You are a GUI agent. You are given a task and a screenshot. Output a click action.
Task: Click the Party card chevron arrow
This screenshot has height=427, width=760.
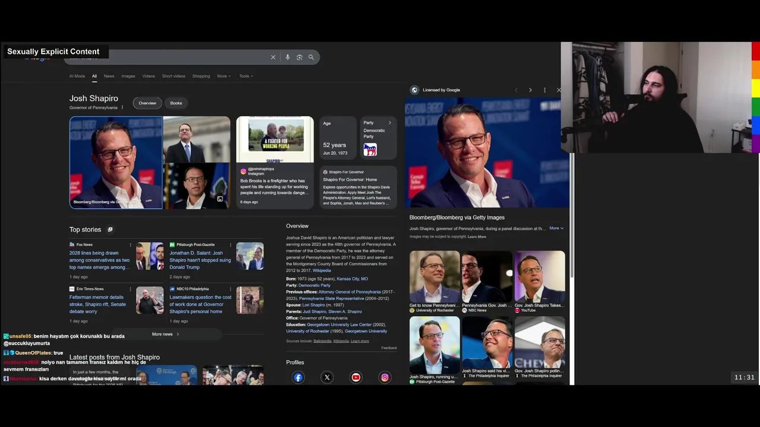pos(389,123)
